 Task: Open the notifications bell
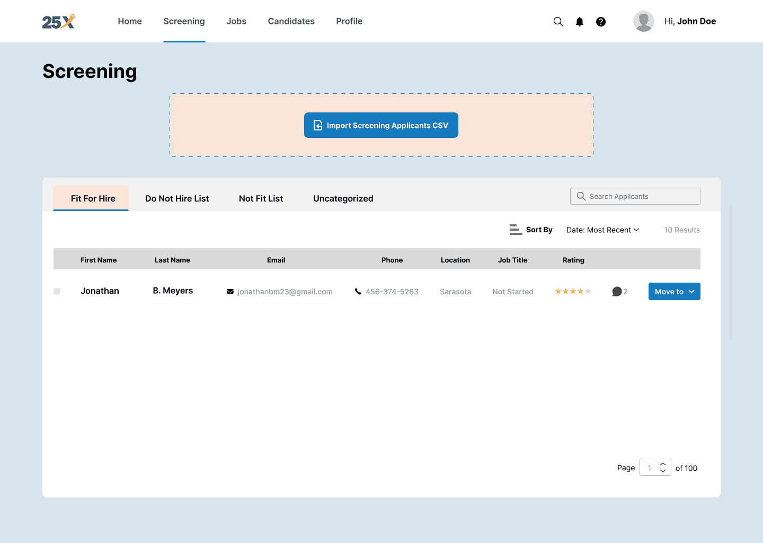(x=579, y=21)
